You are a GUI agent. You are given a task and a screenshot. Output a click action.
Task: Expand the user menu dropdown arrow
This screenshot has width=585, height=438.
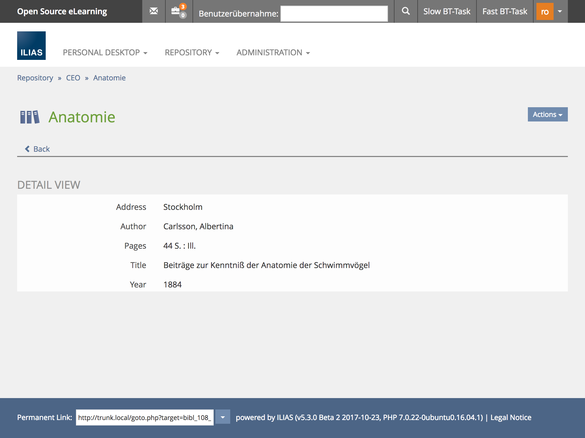[560, 11]
